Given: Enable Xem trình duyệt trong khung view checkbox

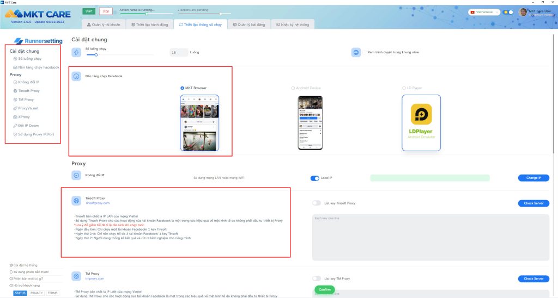Looking at the screenshot, I should point(365,52).
